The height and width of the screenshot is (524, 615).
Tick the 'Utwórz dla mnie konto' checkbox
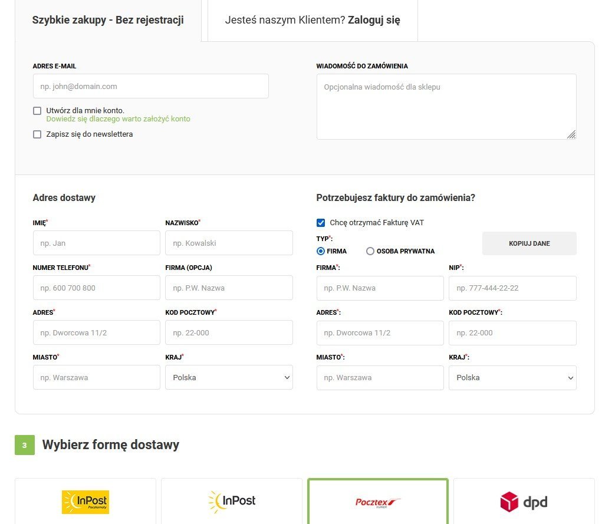pyautogui.click(x=37, y=111)
